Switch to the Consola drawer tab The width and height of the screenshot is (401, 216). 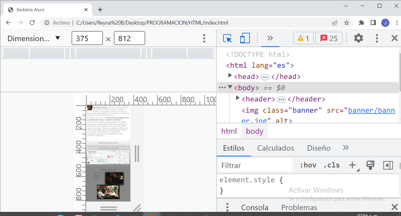255,207
